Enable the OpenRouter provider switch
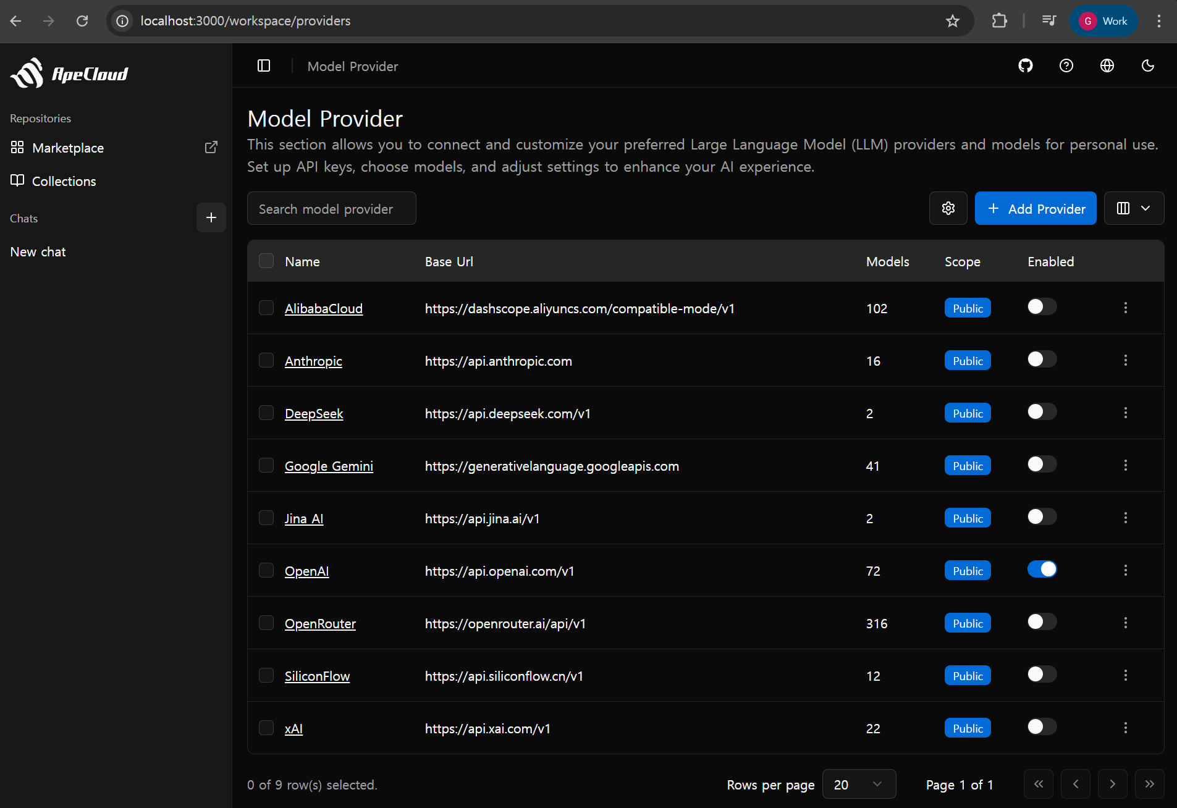This screenshot has width=1177, height=808. pos(1042,622)
